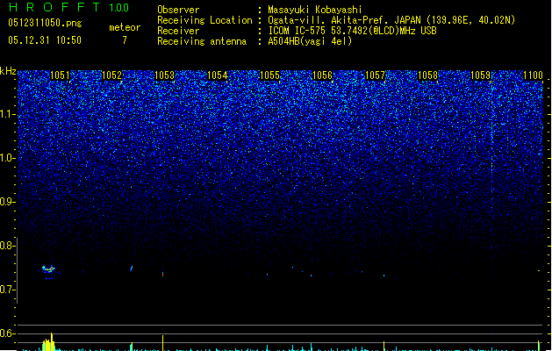Viewport: 552px width, 351px height.
Task: Click the 1056 time marker
Action: coord(322,75)
